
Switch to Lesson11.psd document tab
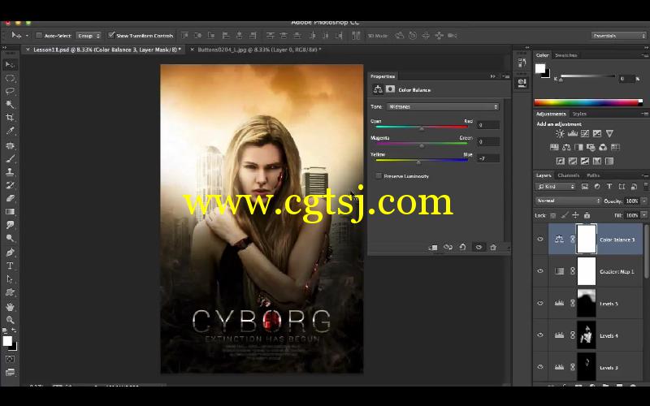click(x=107, y=50)
